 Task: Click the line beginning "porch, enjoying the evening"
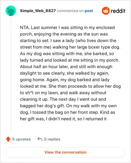tap(64, 34)
